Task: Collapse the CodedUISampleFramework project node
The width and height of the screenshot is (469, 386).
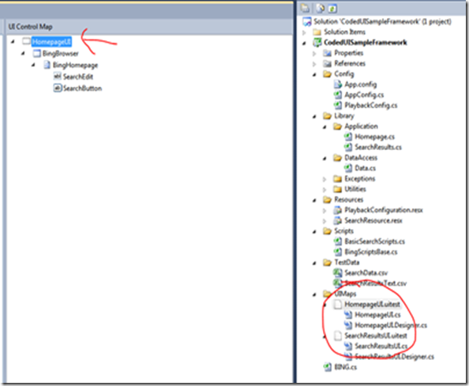Action: (x=304, y=43)
